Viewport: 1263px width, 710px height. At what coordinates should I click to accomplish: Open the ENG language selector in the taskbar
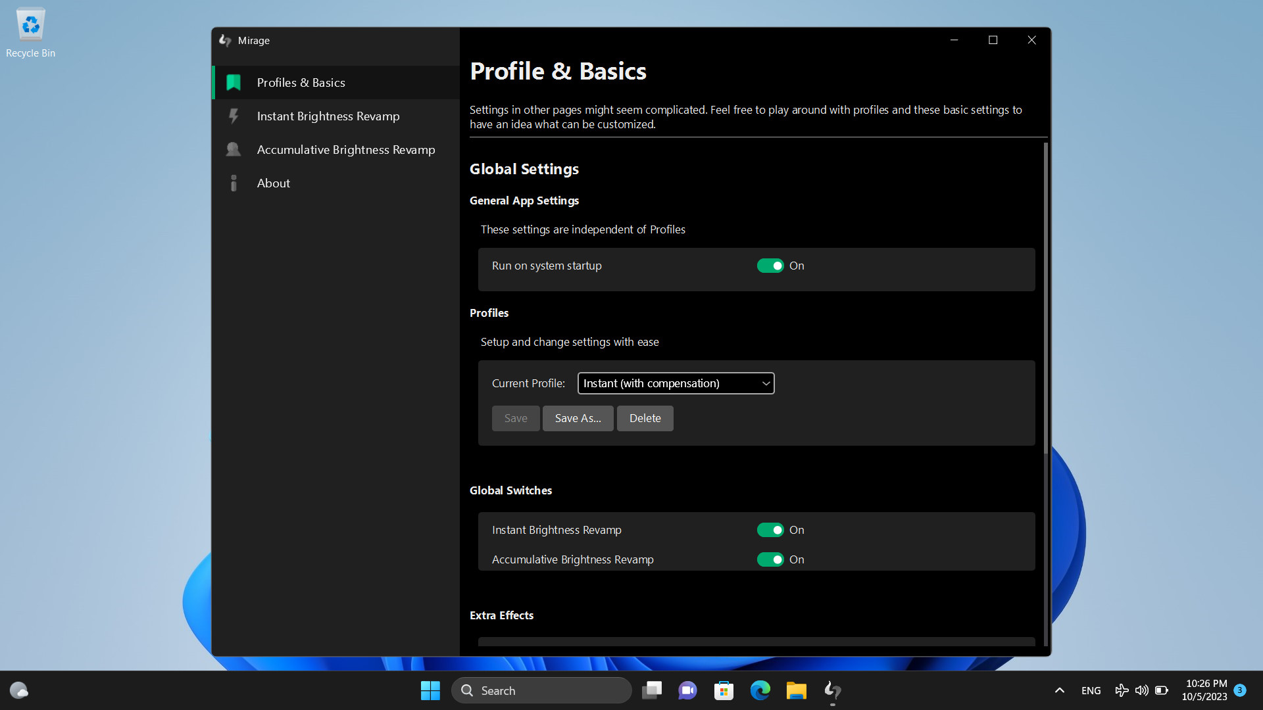(x=1091, y=690)
